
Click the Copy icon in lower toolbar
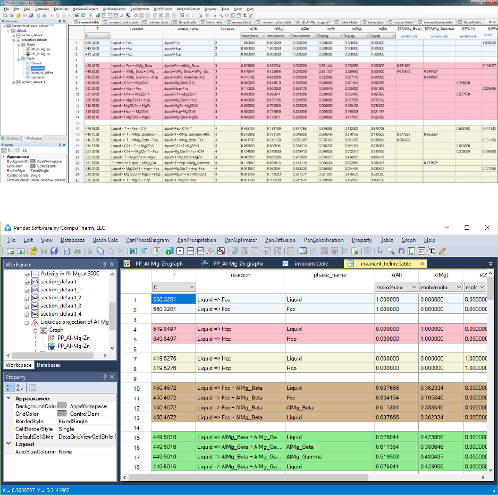(x=100, y=251)
